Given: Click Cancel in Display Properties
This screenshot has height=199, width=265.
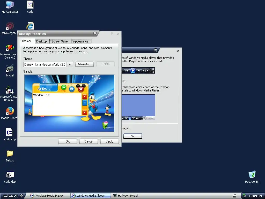Looking at the screenshot, I should 89,141.
